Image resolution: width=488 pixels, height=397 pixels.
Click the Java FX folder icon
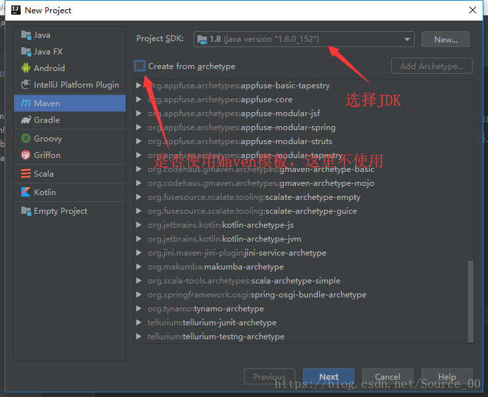coord(26,52)
